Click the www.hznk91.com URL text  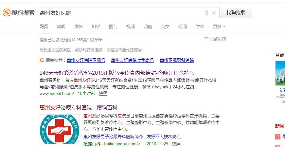pyautogui.click(x=57, y=94)
